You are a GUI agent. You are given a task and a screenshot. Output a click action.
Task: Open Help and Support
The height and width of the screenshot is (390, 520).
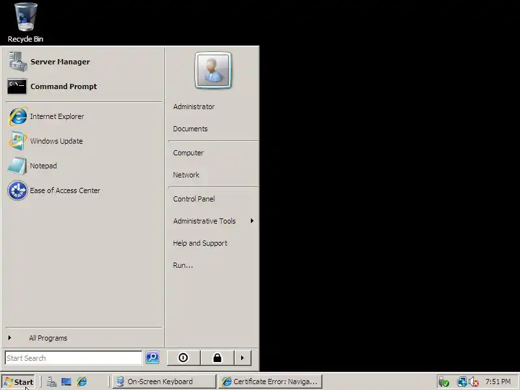213,243
